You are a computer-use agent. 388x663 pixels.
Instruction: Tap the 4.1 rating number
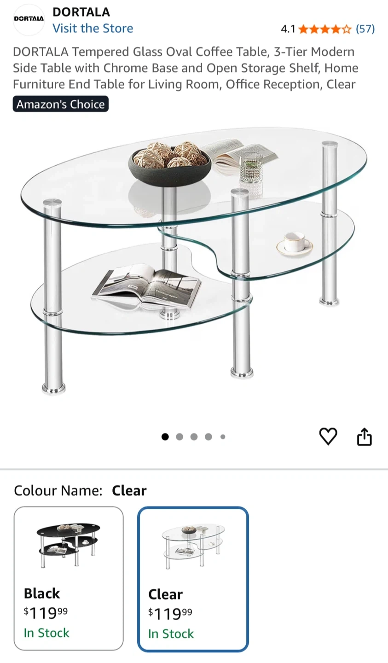[288, 29]
